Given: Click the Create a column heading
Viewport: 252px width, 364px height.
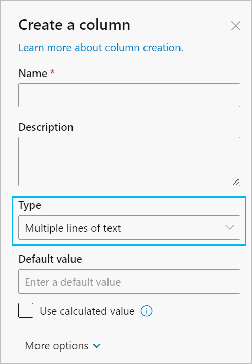Looking at the screenshot, I should coord(75,25).
